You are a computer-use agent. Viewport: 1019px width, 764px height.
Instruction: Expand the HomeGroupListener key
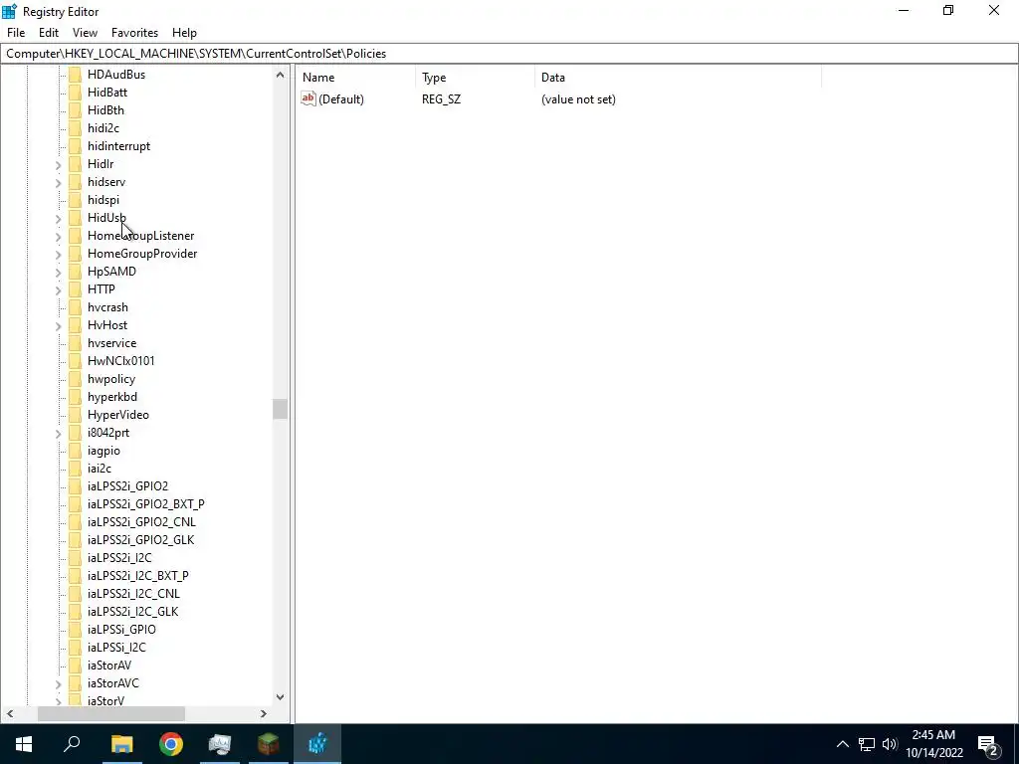[58, 237]
